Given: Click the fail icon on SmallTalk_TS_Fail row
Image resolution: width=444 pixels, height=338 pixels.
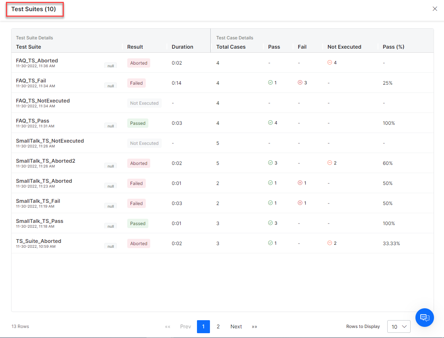Looking at the screenshot, I should 300,203.
